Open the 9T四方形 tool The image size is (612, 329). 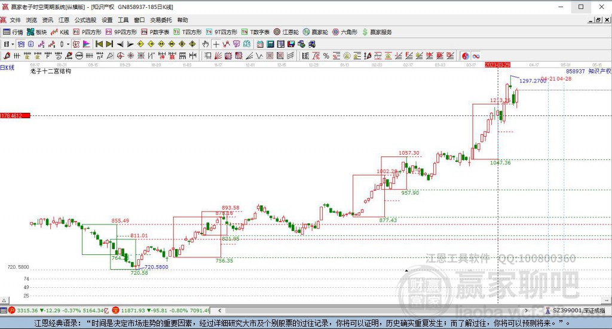[x=221, y=32]
